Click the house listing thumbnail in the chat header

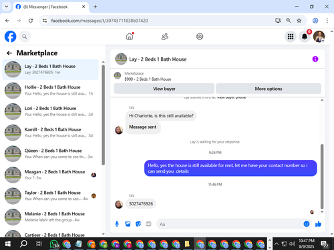pos(121,59)
